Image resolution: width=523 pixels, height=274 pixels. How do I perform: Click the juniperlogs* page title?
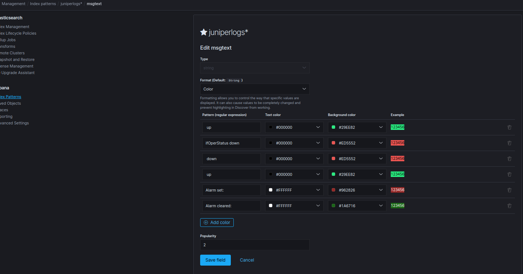point(228,32)
